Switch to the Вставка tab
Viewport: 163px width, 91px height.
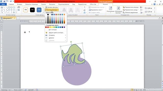[x=20, y=4]
